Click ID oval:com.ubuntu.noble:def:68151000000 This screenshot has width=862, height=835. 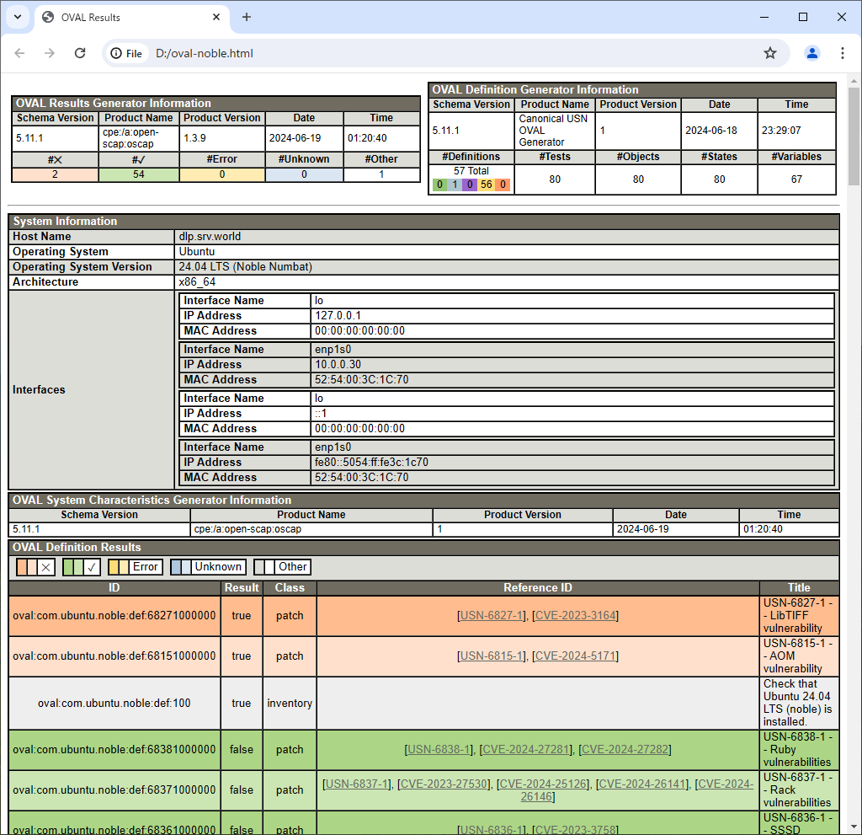pyautogui.click(x=114, y=656)
